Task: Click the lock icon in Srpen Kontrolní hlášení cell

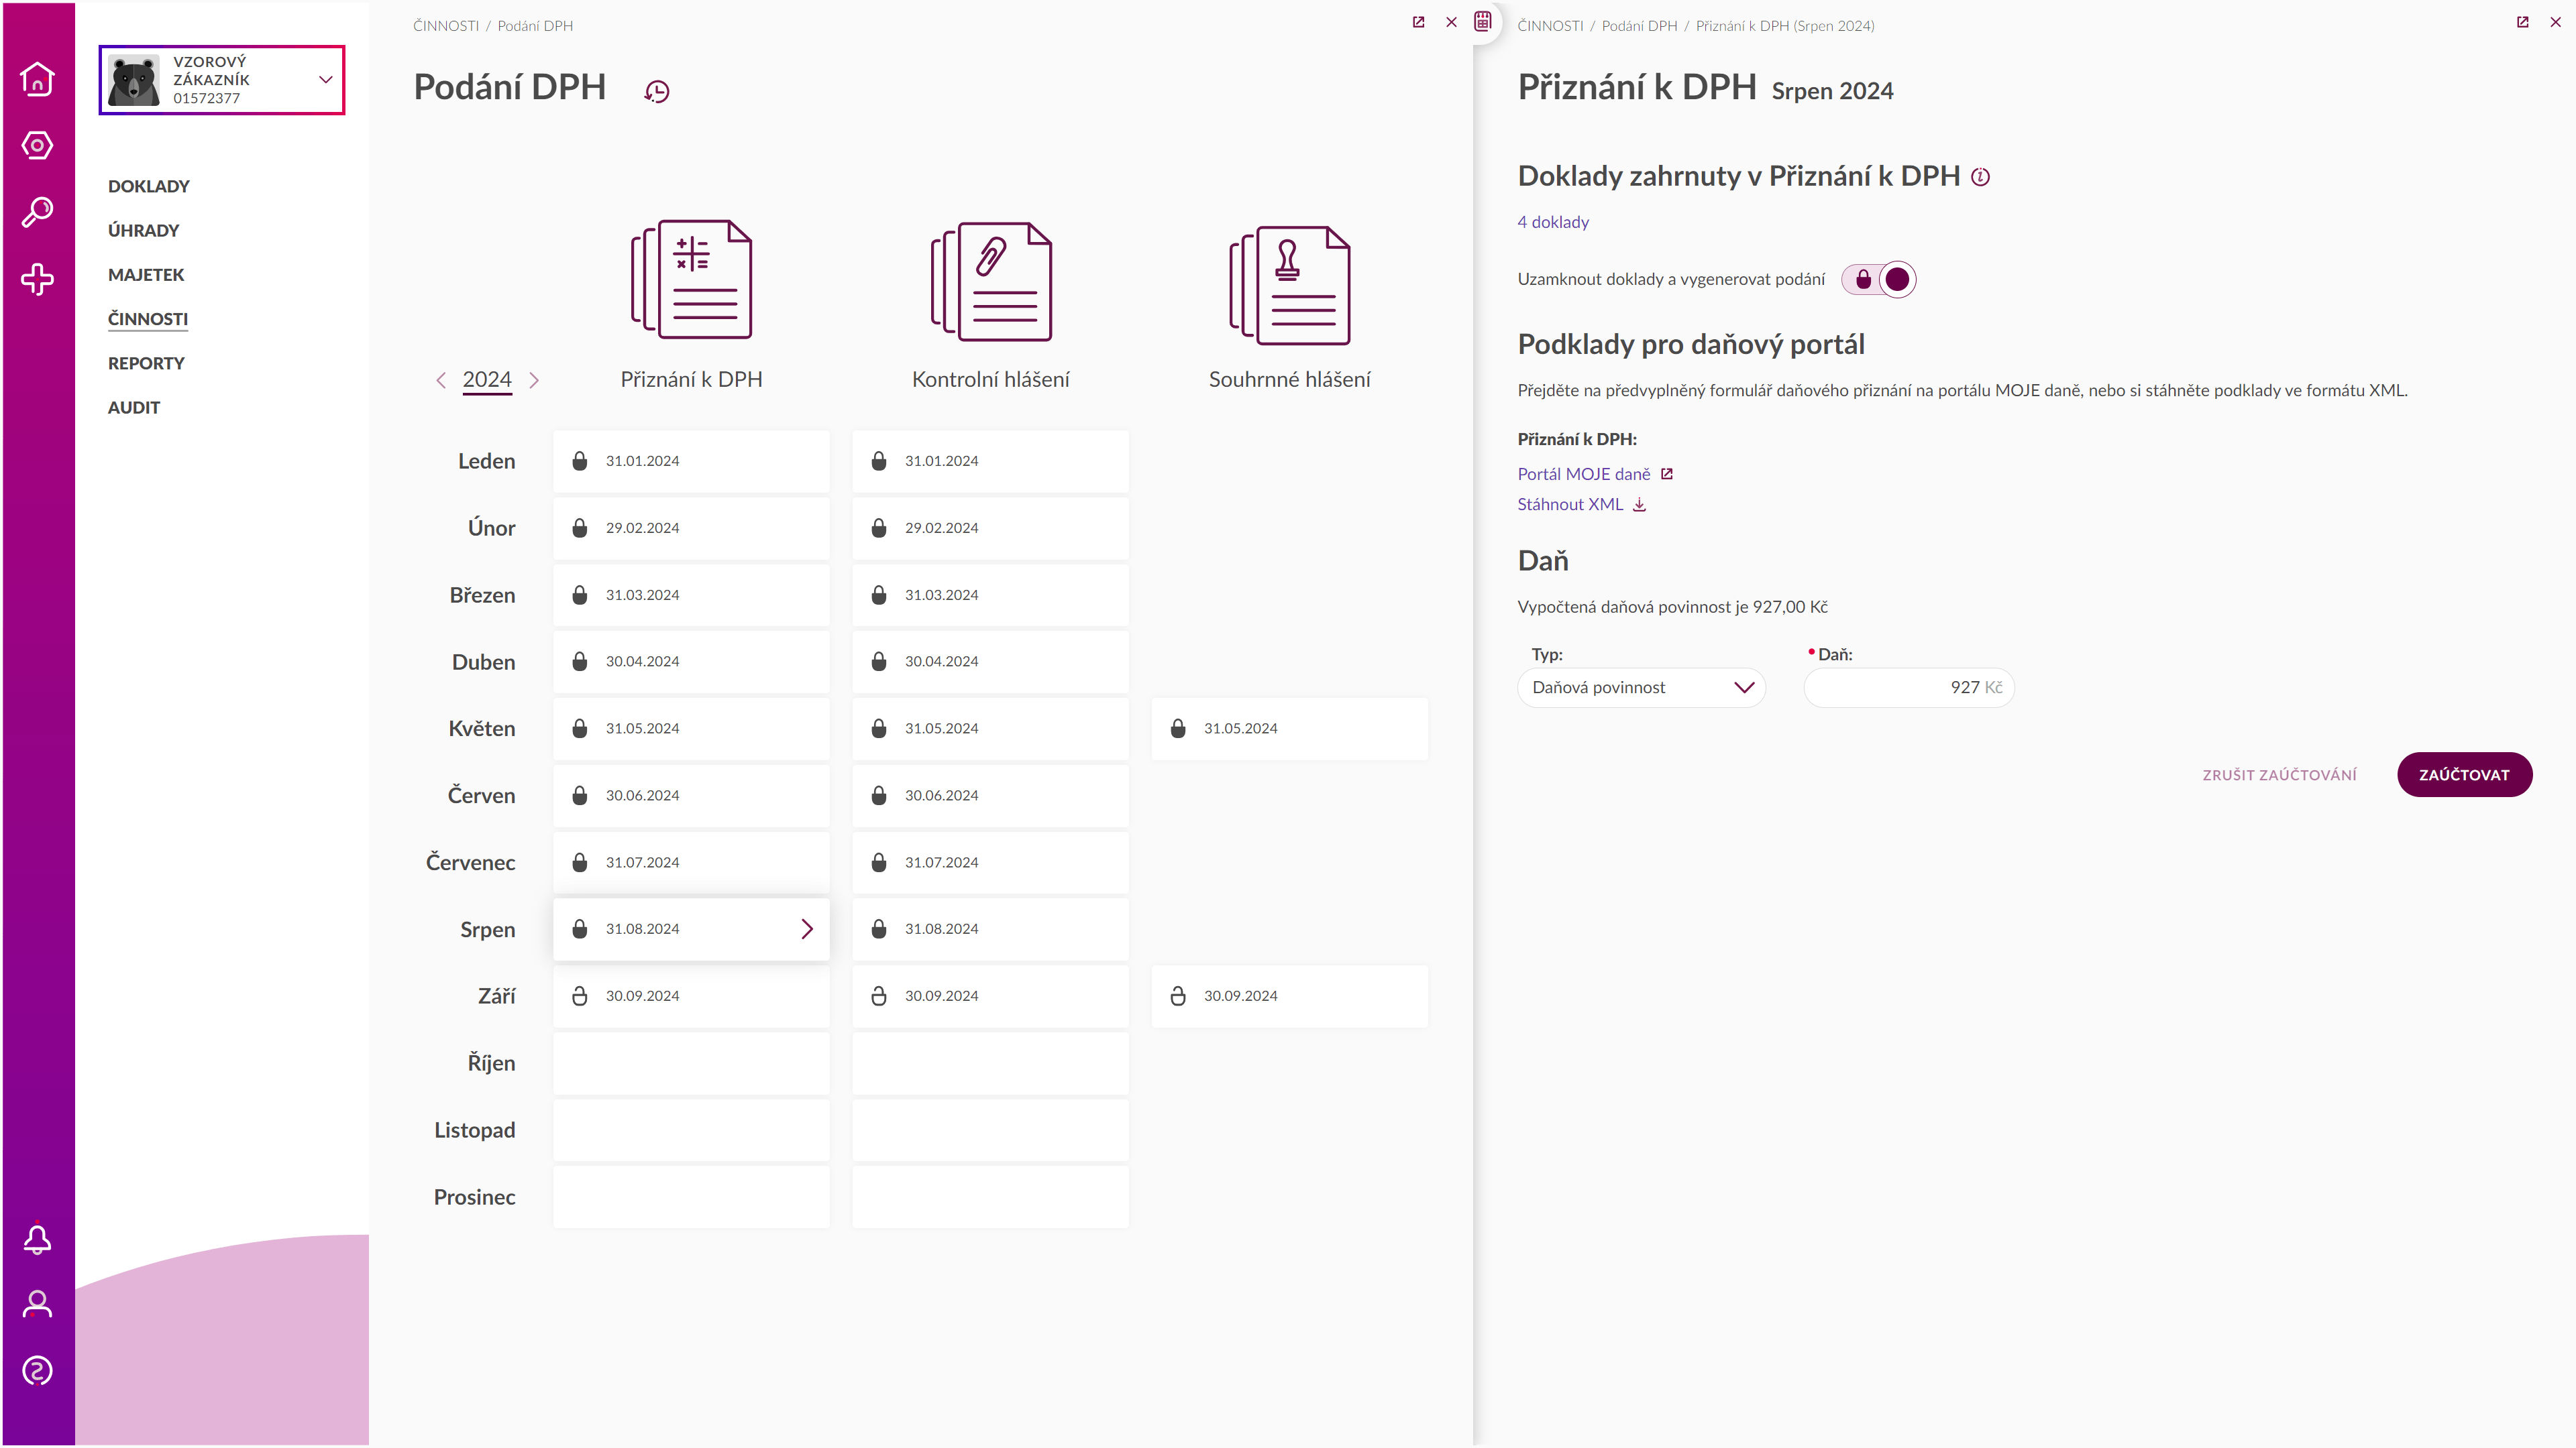Action: click(878, 928)
